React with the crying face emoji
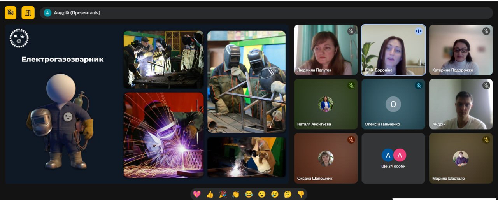The image size is (498, 200). [275, 194]
